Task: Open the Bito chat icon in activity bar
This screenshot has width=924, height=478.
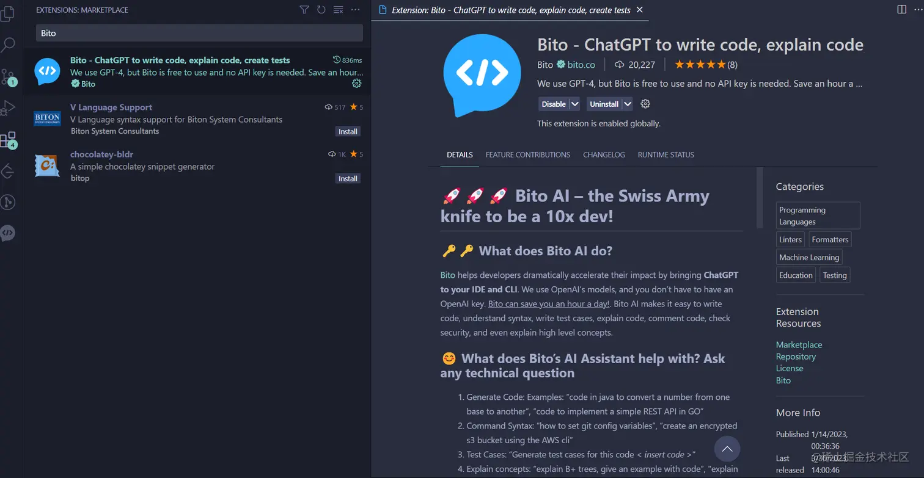Action: click(8, 233)
